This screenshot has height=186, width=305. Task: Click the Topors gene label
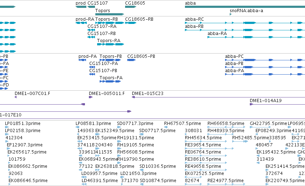pos(103,11)
